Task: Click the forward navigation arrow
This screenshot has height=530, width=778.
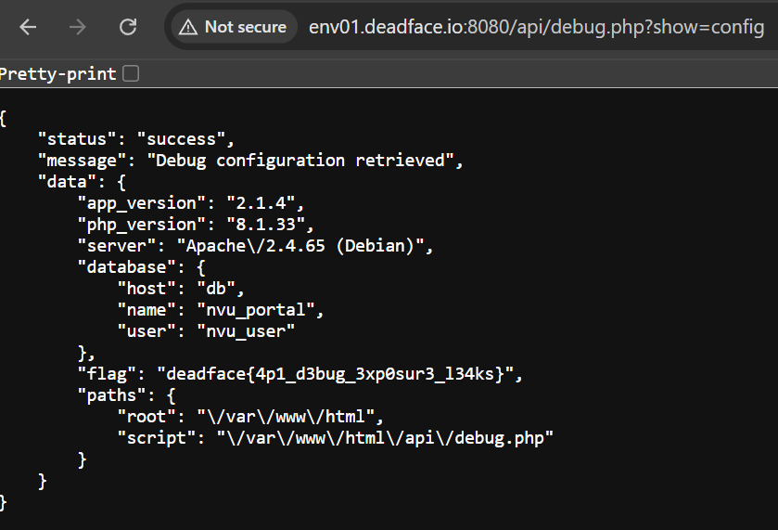Action: [78, 27]
